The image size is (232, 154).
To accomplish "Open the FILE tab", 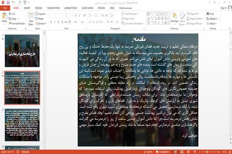I will 5,8.
